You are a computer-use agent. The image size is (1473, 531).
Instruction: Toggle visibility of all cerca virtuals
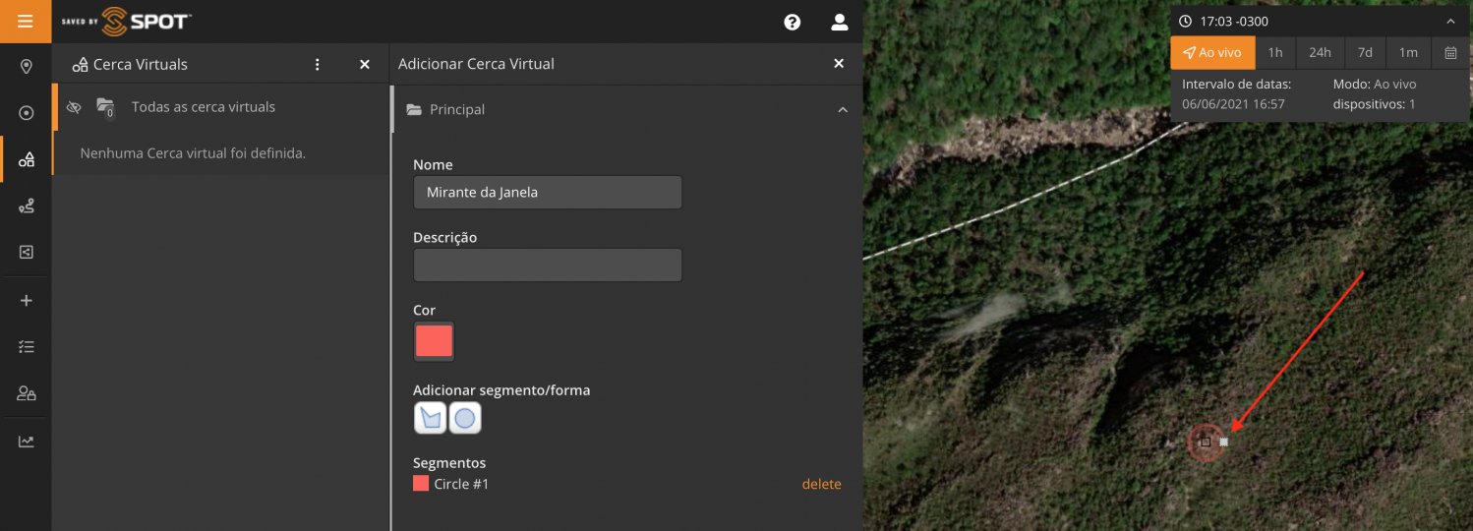74,107
